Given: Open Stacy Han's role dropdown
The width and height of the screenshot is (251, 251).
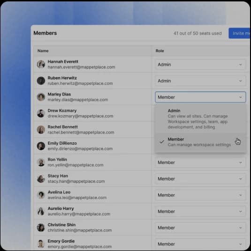Looking at the screenshot, I should (200, 179).
